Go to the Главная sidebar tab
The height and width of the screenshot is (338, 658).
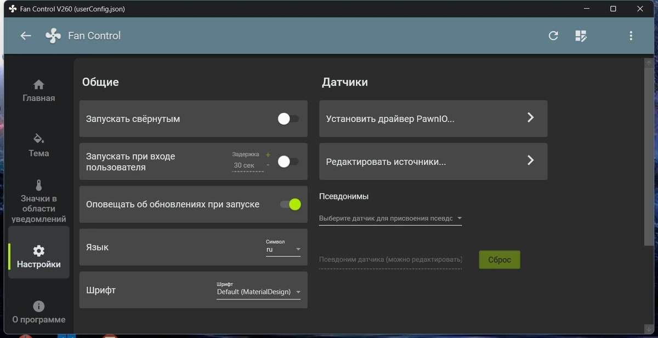[x=38, y=91]
